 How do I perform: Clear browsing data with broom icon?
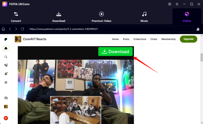[198, 29]
